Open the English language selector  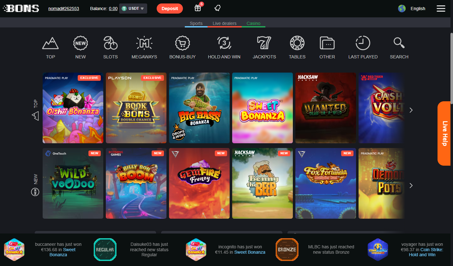(x=418, y=9)
